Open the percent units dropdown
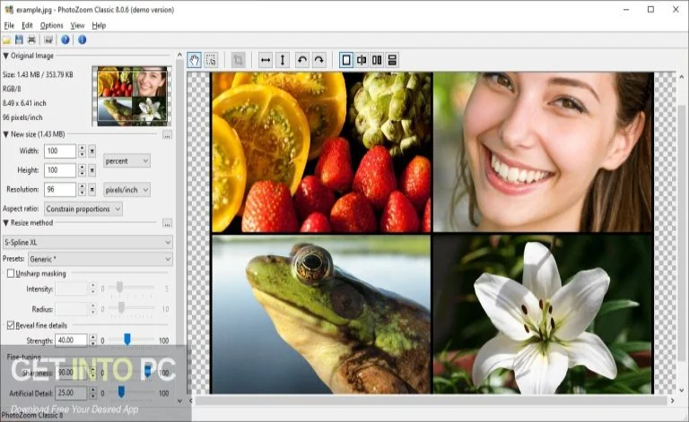689x422 pixels. 126,161
